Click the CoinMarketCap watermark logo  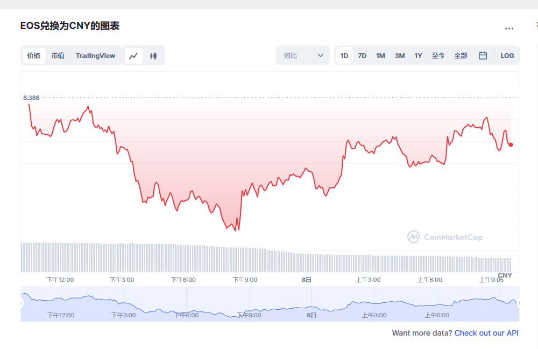pyautogui.click(x=445, y=237)
